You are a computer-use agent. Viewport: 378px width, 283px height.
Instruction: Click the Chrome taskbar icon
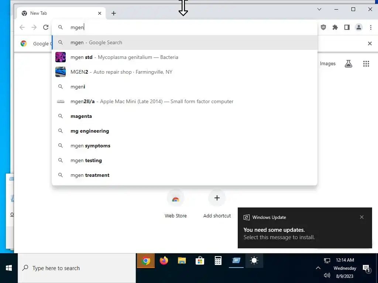[145, 261]
